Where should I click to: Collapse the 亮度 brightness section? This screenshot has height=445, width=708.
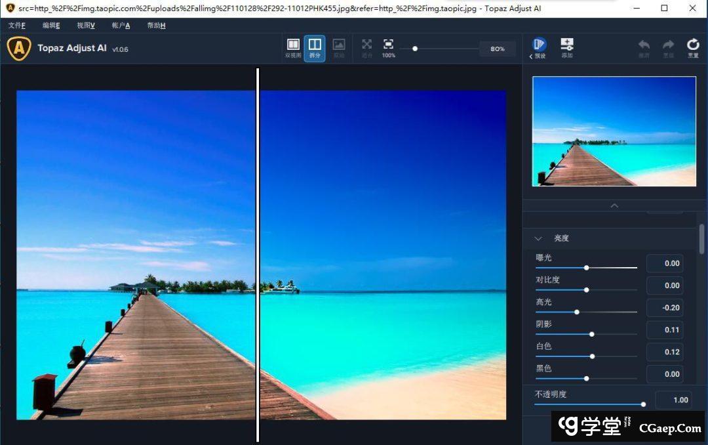pyautogui.click(x=538, y=239)
